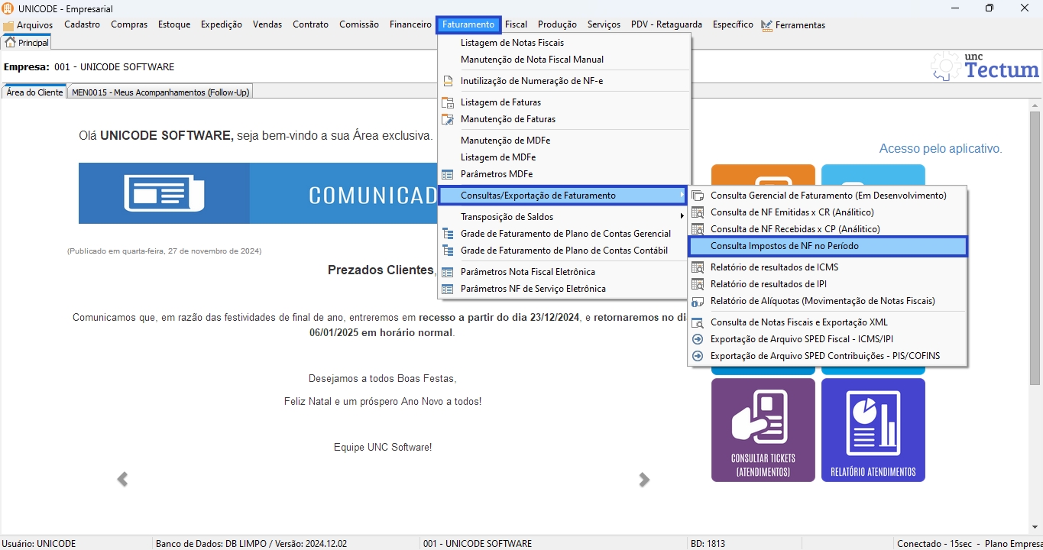Select the Principal tab
The height and width of the screenshot is (550, 1043).
click(28, 43)
